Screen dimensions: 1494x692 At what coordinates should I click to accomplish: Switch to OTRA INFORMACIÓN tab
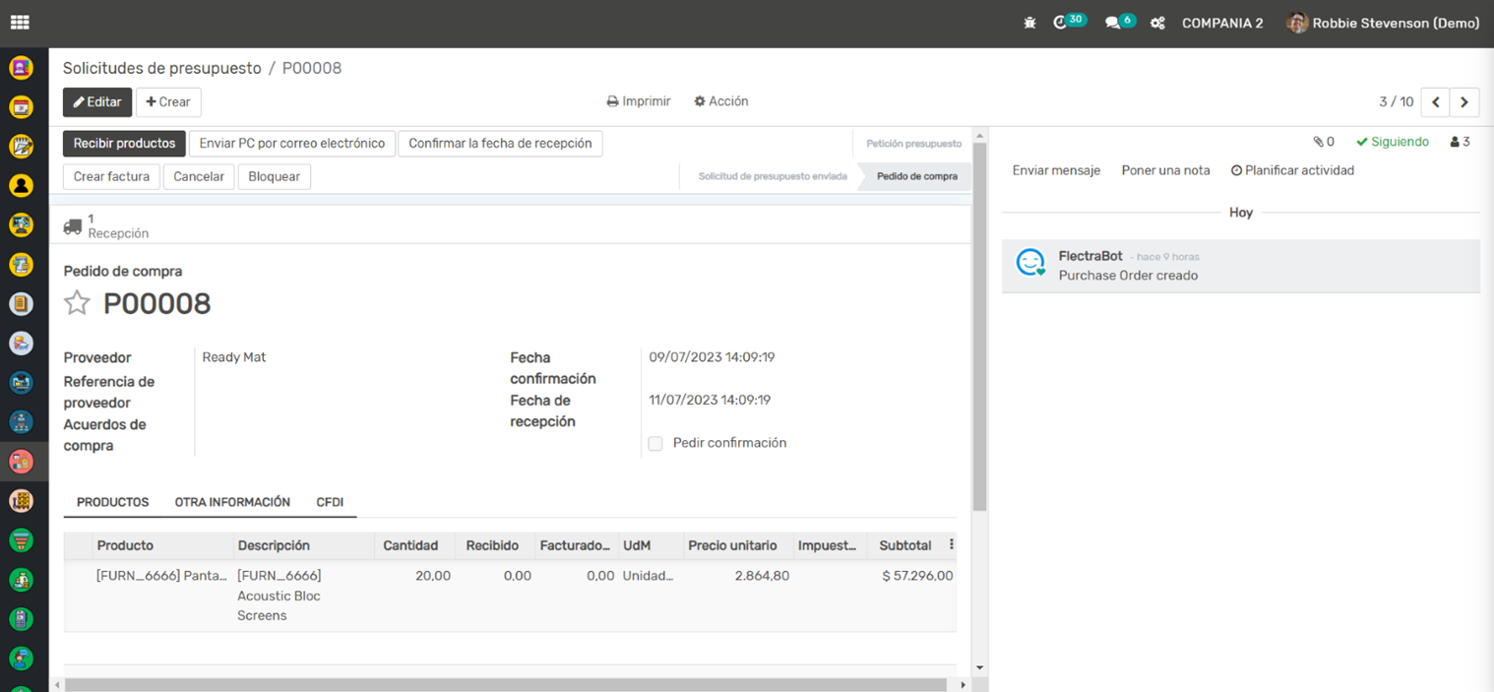[x=232, y=502]
